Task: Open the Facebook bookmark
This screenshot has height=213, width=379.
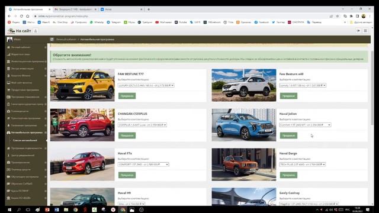Action: tap(262, 22)
